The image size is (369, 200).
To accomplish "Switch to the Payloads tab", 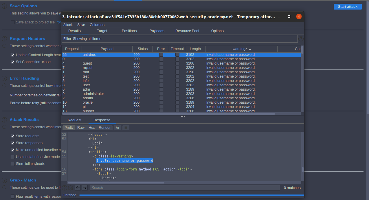I will pos(157,31).
